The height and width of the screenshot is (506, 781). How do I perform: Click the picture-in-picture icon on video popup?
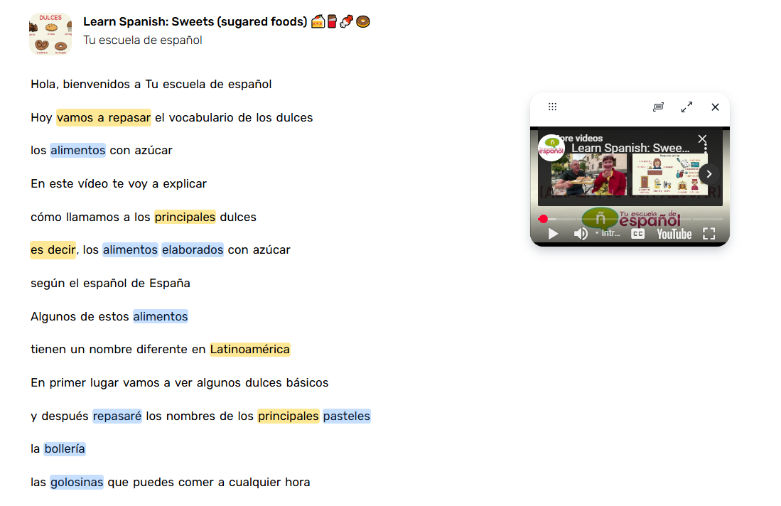(x=659, y=107)
